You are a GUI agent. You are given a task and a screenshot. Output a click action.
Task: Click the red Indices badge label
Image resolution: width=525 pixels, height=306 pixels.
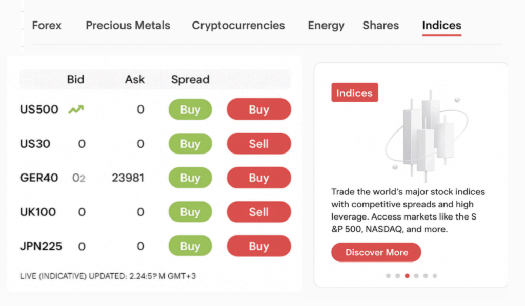[x=354, y=93]
